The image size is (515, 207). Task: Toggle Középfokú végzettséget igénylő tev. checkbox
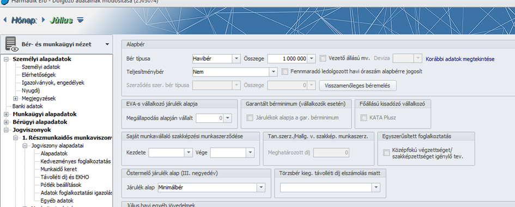tap(386, 153)
